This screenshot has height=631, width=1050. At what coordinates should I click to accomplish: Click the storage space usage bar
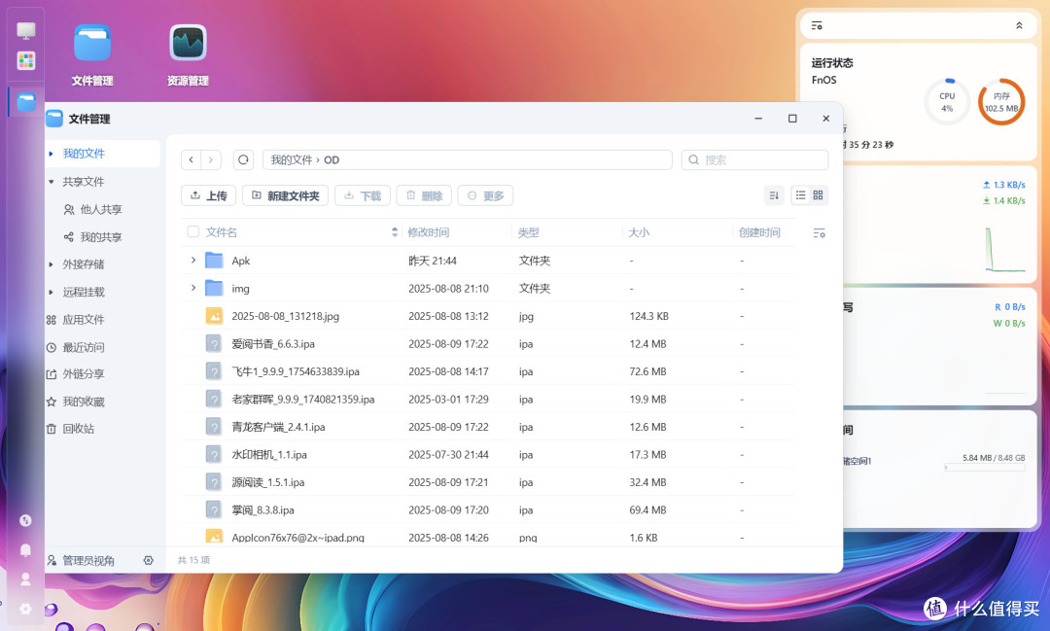pyautogui.click(x=984, y=468)
